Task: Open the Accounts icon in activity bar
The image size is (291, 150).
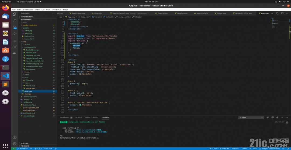Action: click(15, 137)
